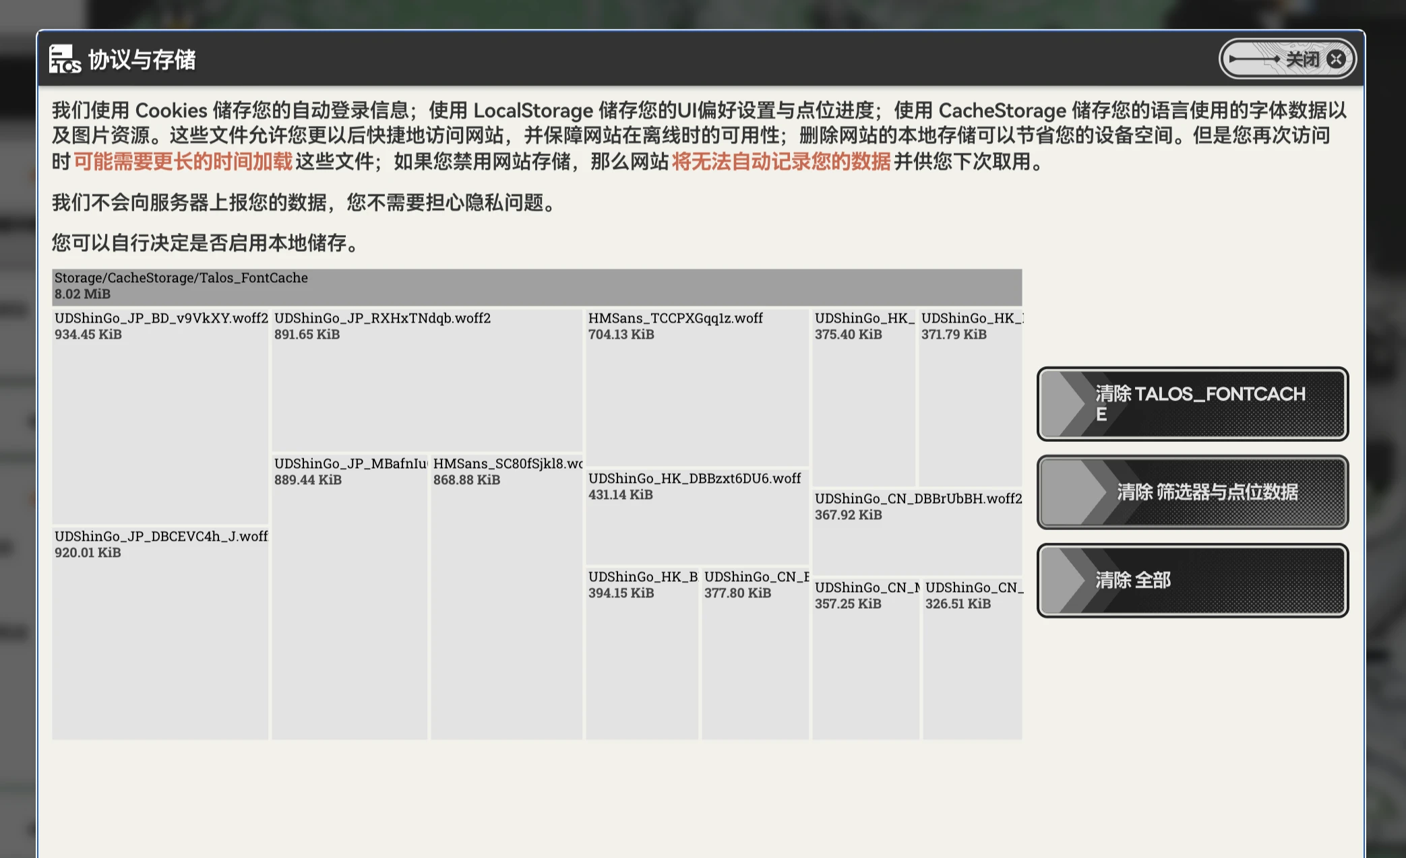Click the 357.25 KiB UDShinGo_CN block
Viewport: 1406px width, 858px height.
coord(865,660)
